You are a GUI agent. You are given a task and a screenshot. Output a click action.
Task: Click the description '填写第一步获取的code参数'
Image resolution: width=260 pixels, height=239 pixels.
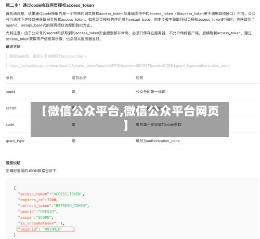click(159, 124)
